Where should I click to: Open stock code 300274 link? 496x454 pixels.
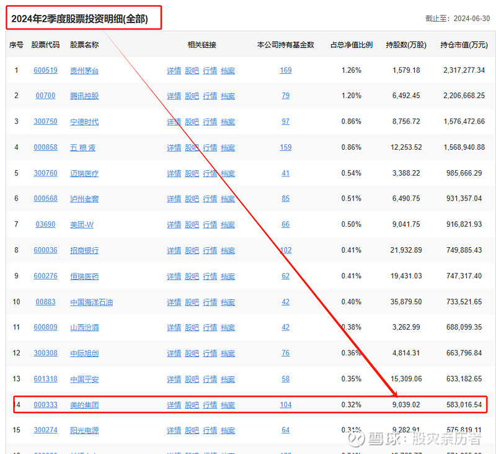pyautogui.click(x=45, y=430)
